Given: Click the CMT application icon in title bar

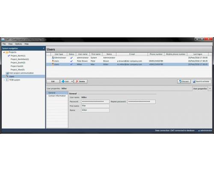Looking at the screenshot, I should click(3, 40).
